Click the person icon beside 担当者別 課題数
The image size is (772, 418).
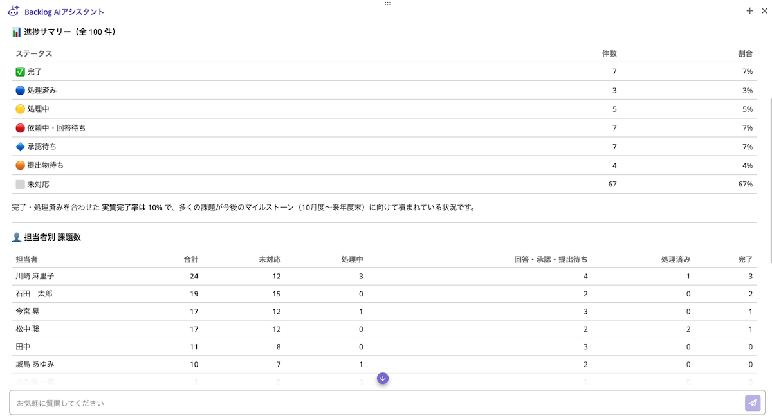[17, 237]
